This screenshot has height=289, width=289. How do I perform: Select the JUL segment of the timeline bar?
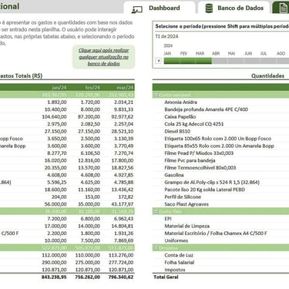[268, 61]
